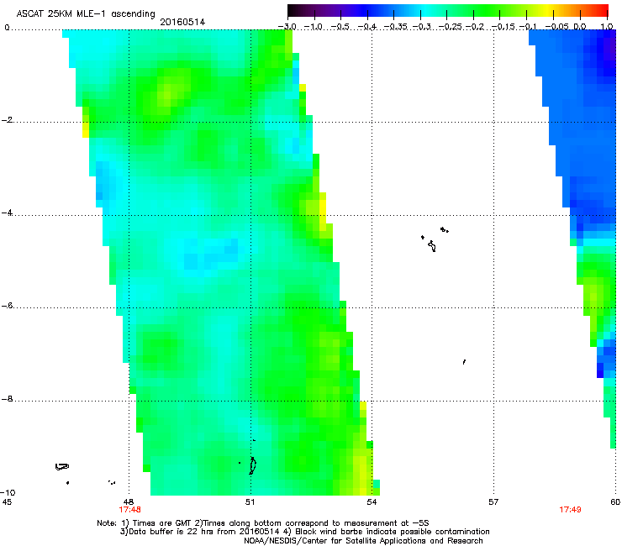622x546 pixels.
Task: Click the red end of the color bar
Action: (603, 10)
